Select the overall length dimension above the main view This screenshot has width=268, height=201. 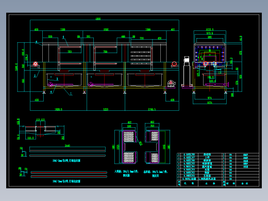98,19
